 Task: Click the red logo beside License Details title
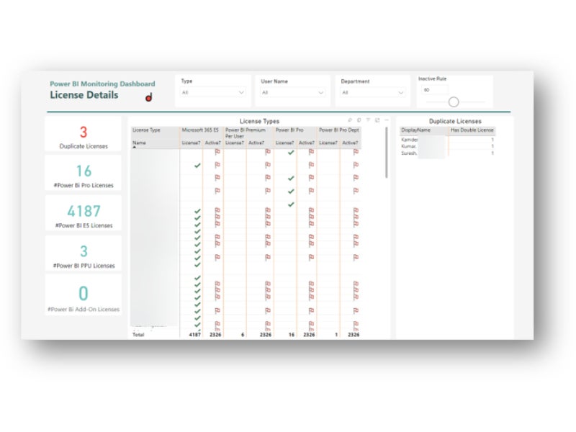click(x=149, y=97)
